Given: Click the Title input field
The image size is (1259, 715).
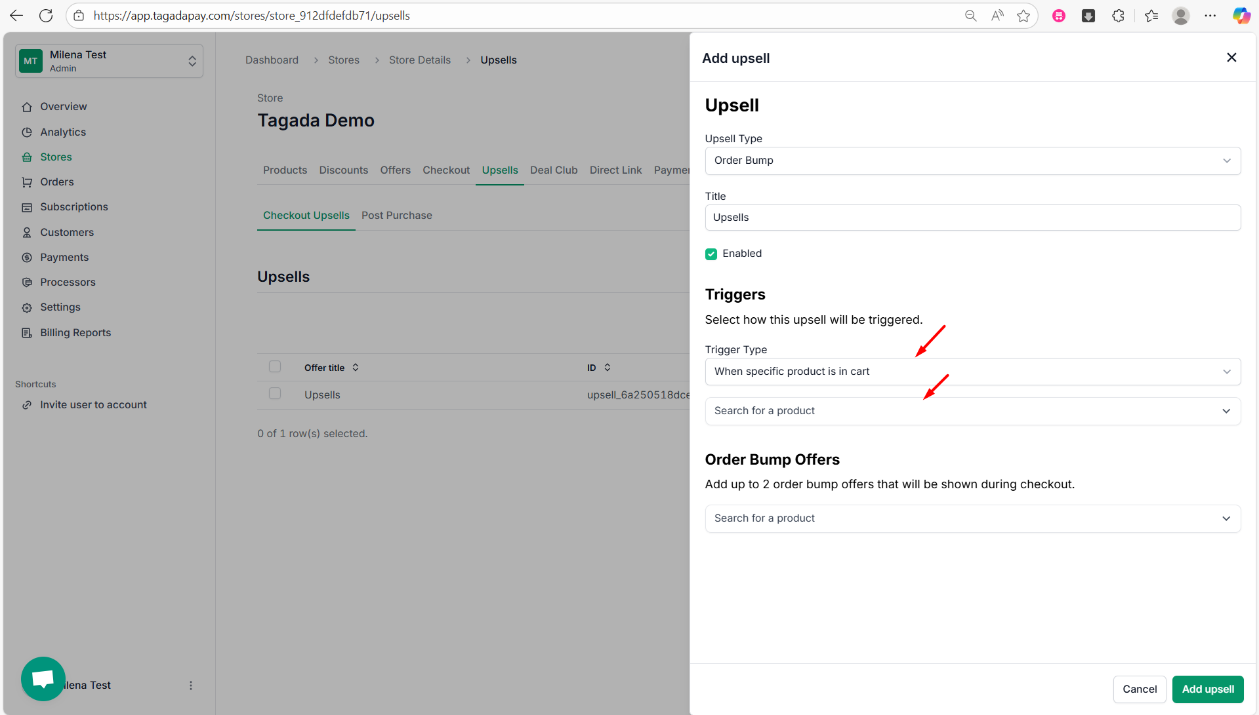Looking at the screenshot, I should tap(972, 218).
